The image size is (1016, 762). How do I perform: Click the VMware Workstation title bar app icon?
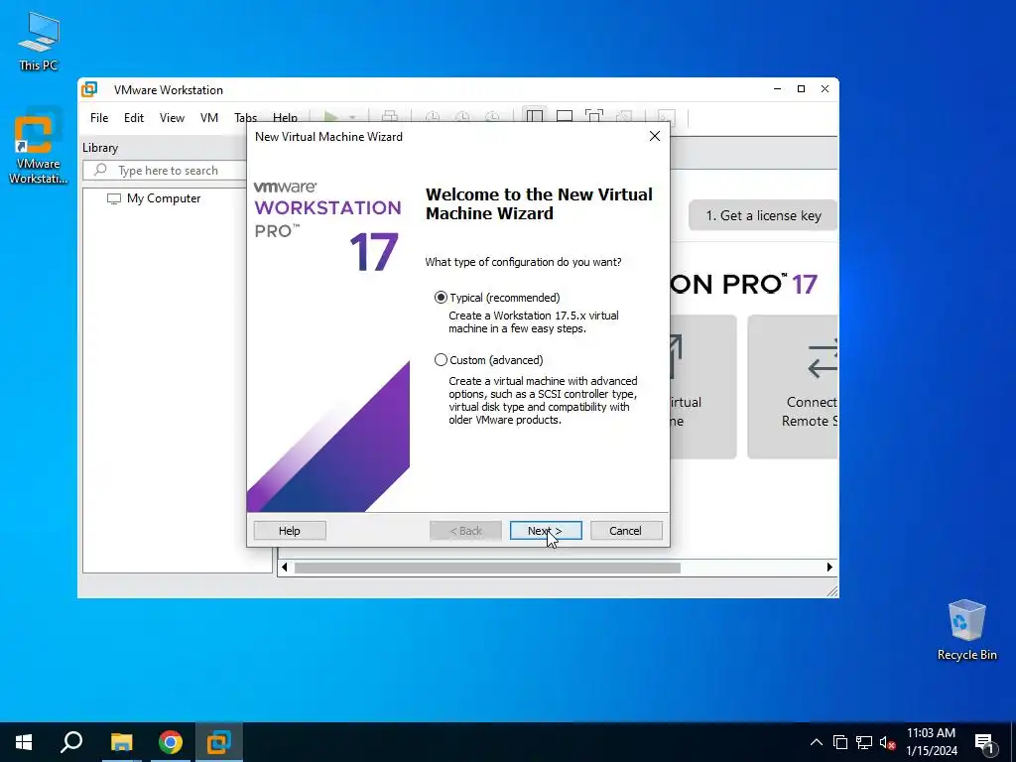point(89,89)
